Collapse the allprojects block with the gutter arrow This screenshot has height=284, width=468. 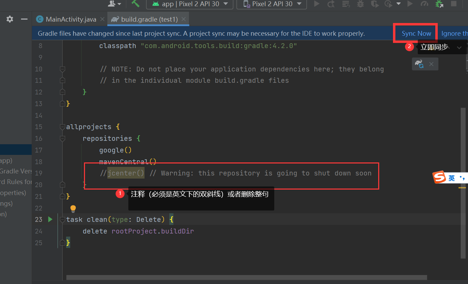(62, 127)
